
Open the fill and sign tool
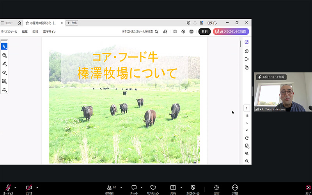tap(4, 90)
